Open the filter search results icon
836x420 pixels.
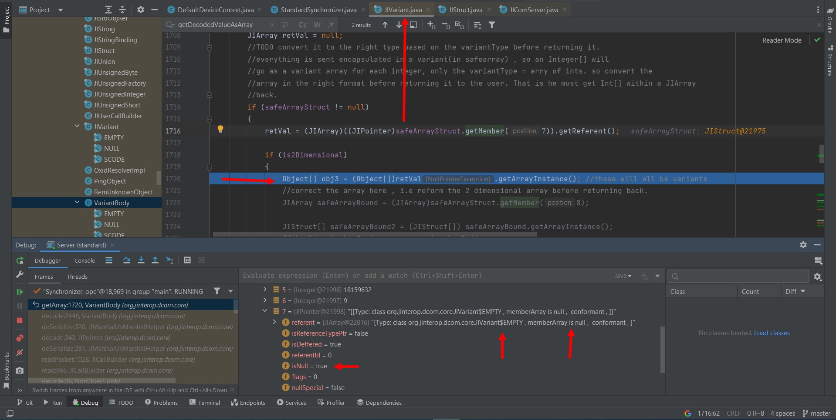click(492, 25)
